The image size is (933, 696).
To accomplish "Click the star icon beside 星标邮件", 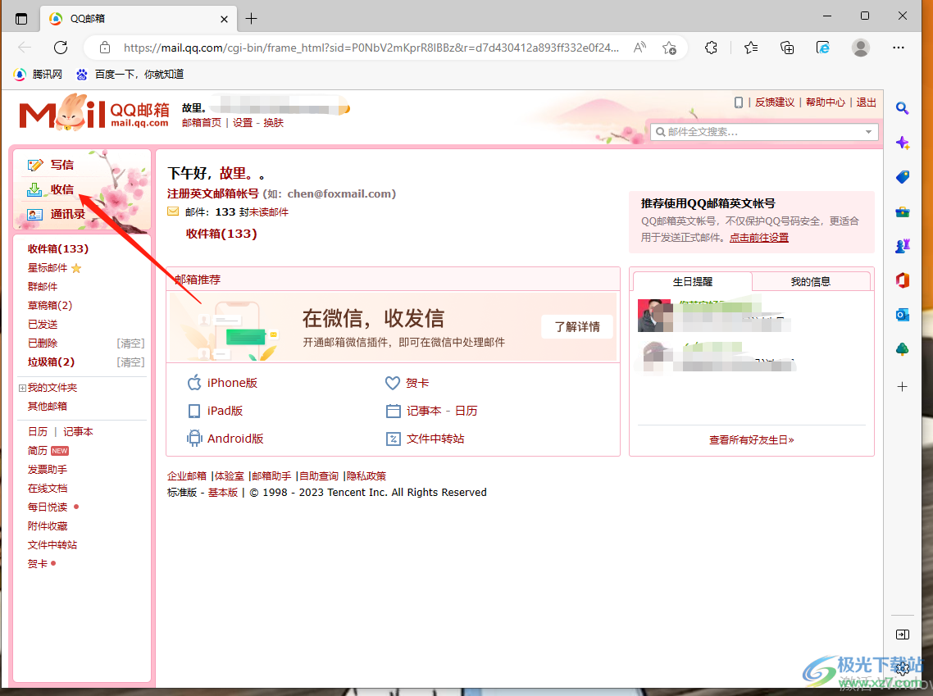I will tap(76, 268).
